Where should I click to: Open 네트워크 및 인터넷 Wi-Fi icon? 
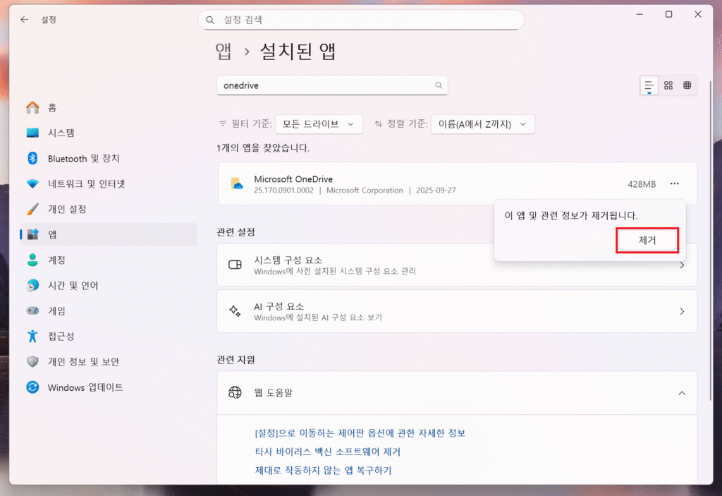click(32, 183)
